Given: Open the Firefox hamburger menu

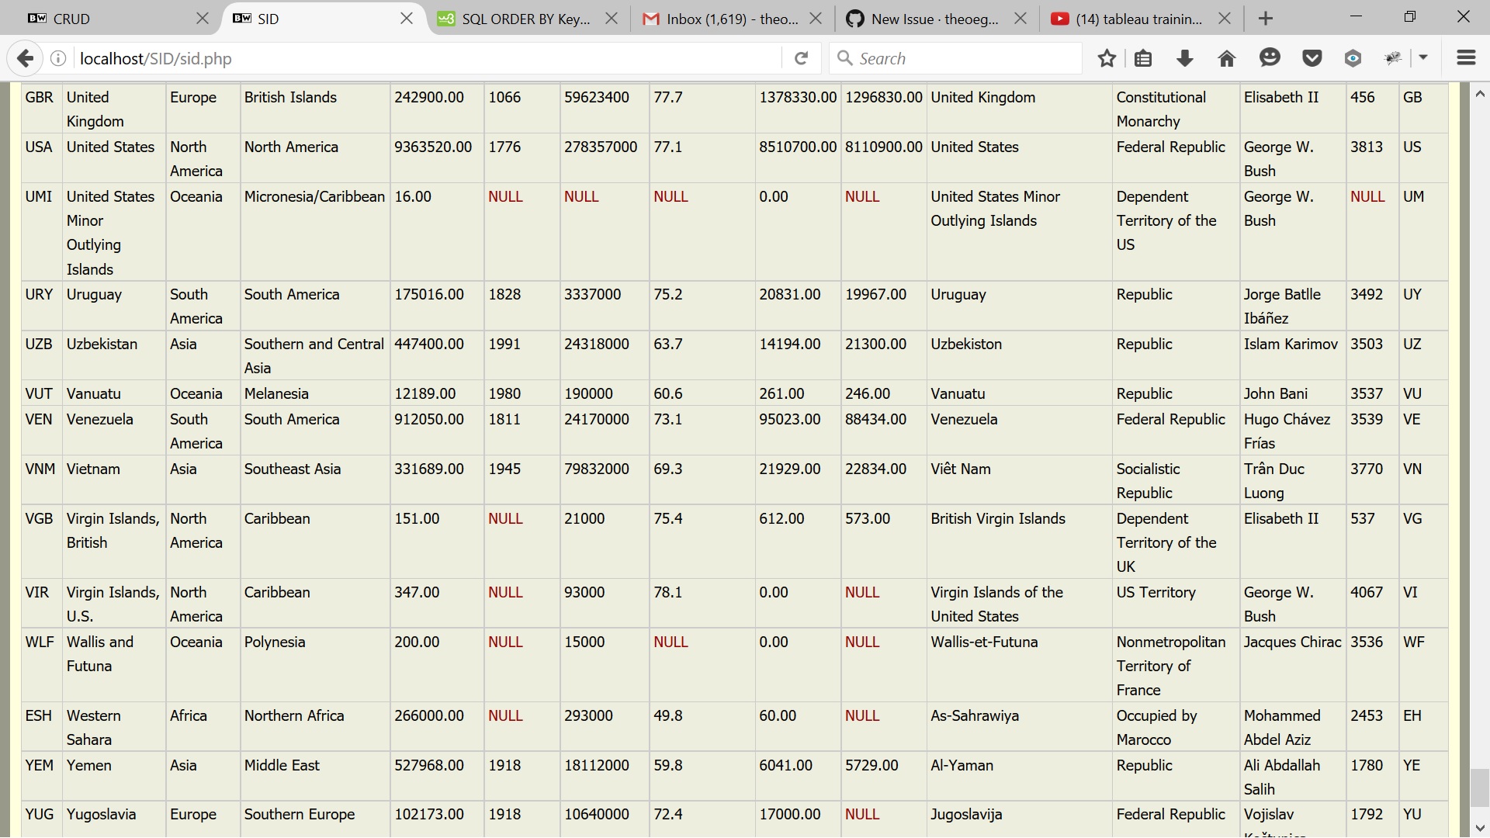Looking at the screenshot, I should click(1466, 58).
